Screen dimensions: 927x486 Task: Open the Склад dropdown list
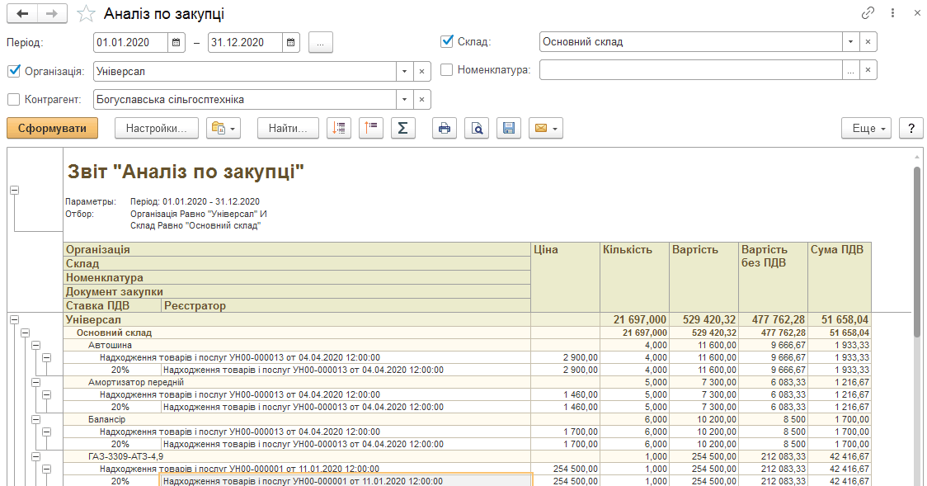point(851,42)
